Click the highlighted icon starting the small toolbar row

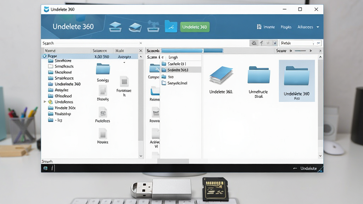tap(254, 43)
